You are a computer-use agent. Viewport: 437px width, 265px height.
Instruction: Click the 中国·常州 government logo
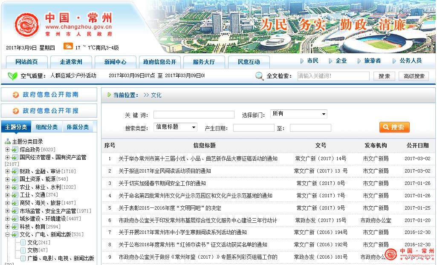27,25
